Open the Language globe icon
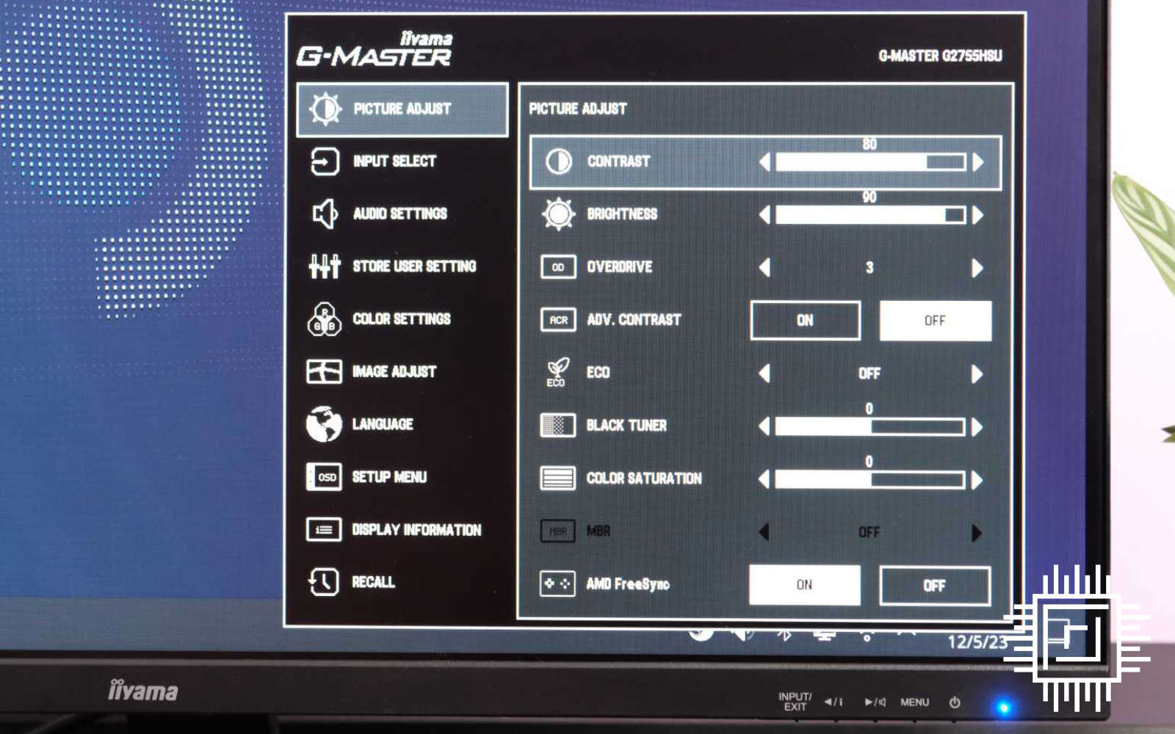The width and height of the screenshot is (1175, 734). [x=324, y=424]
